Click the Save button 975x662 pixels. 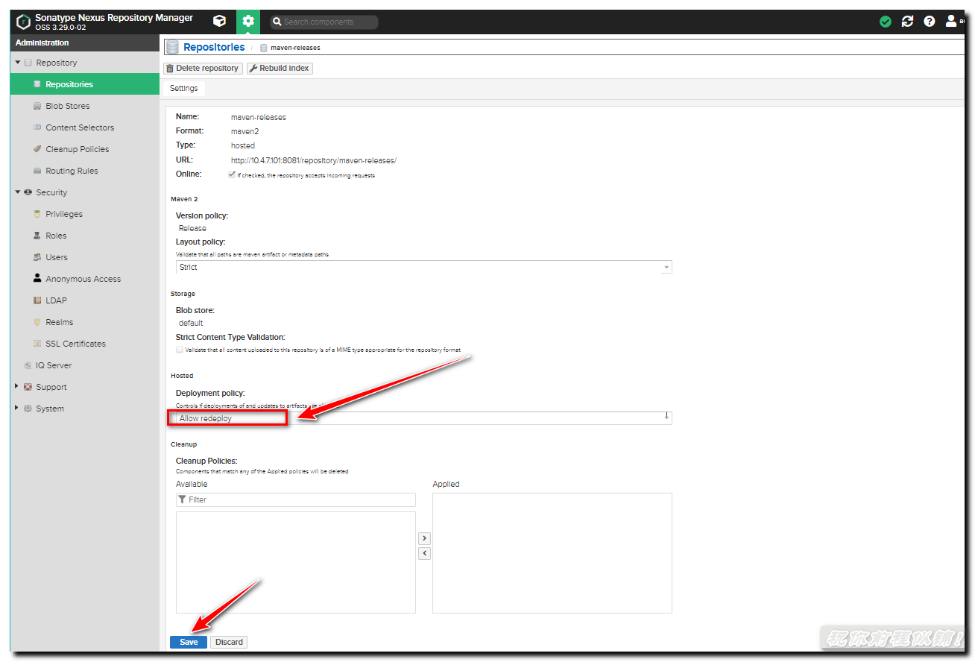pyautogui.click(x=189, y=642)
